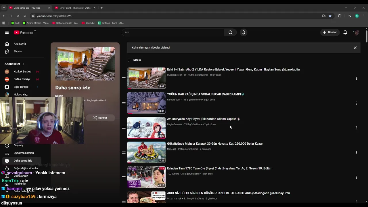Open a new browser tab
368x207 pixels.
coord(101,8)
